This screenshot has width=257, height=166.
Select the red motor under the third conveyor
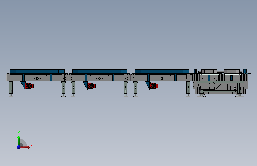click(x=154, y=86)
